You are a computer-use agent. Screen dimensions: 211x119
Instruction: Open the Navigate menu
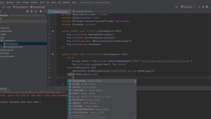(x=10, y=2)
